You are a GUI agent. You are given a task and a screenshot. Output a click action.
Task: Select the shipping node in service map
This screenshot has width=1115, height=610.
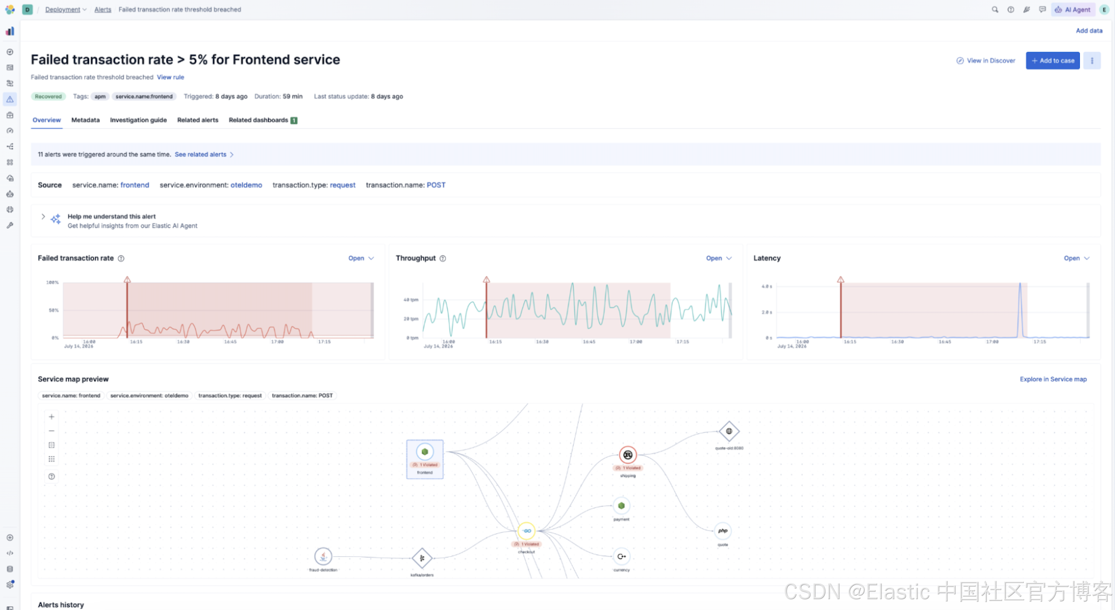628,455
